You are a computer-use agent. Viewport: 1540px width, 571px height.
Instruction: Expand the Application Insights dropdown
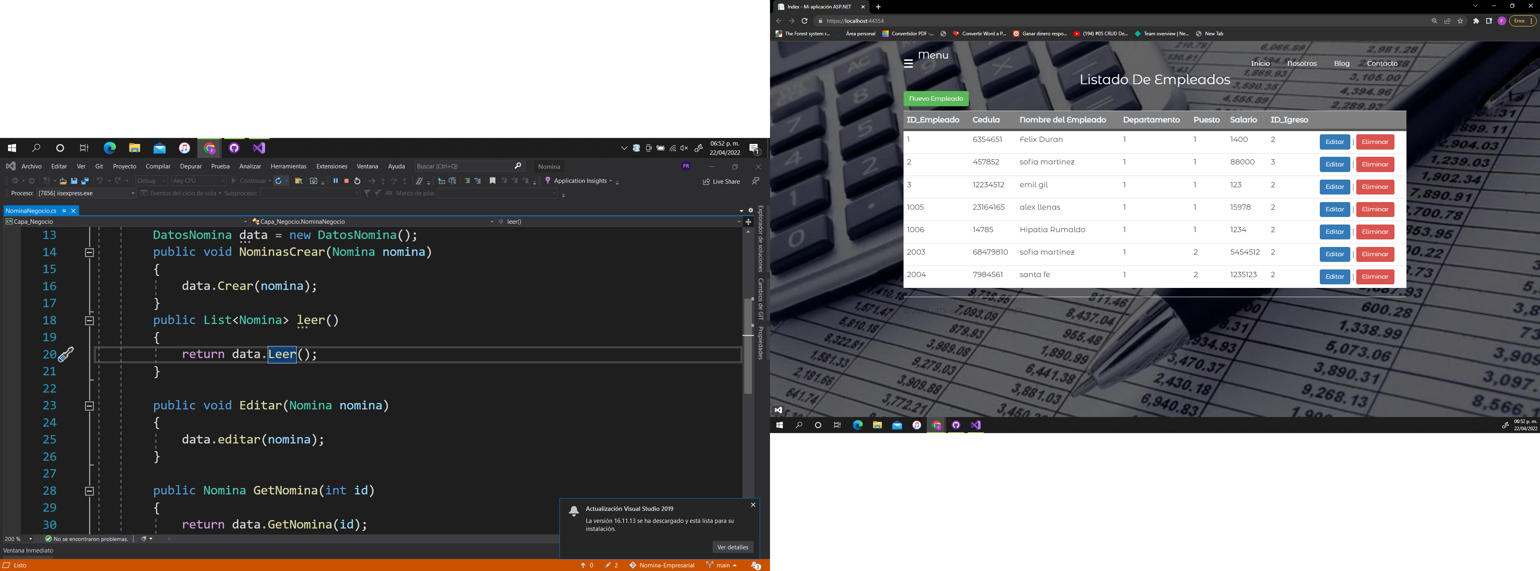(x=610, y=181)
